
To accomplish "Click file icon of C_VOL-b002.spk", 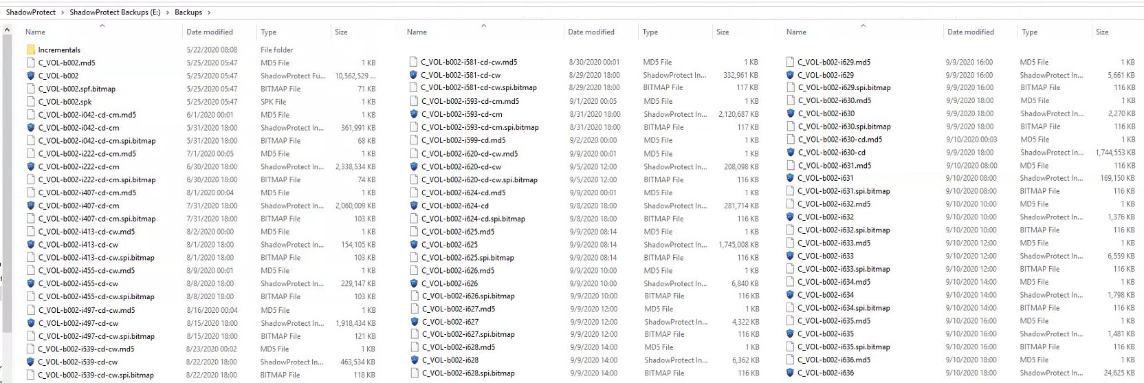I will pyautogui.click(x=31, y=102).
